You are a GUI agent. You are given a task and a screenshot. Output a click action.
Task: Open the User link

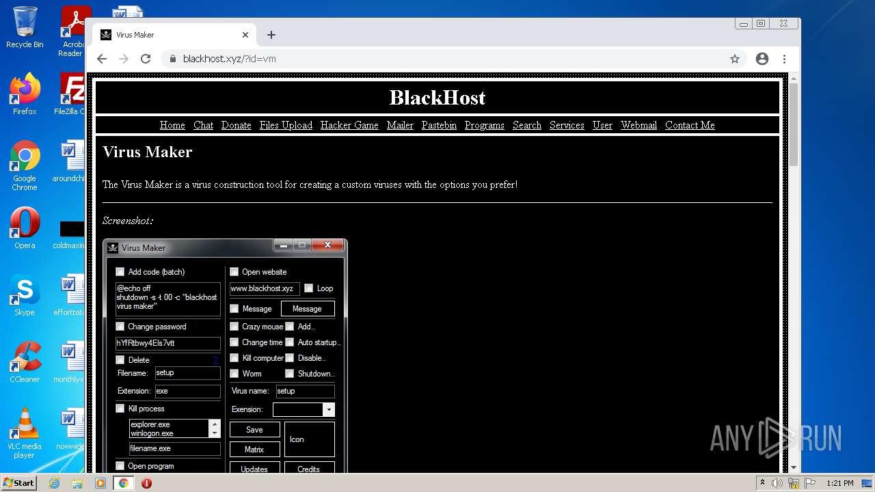(x=602, y=125)
